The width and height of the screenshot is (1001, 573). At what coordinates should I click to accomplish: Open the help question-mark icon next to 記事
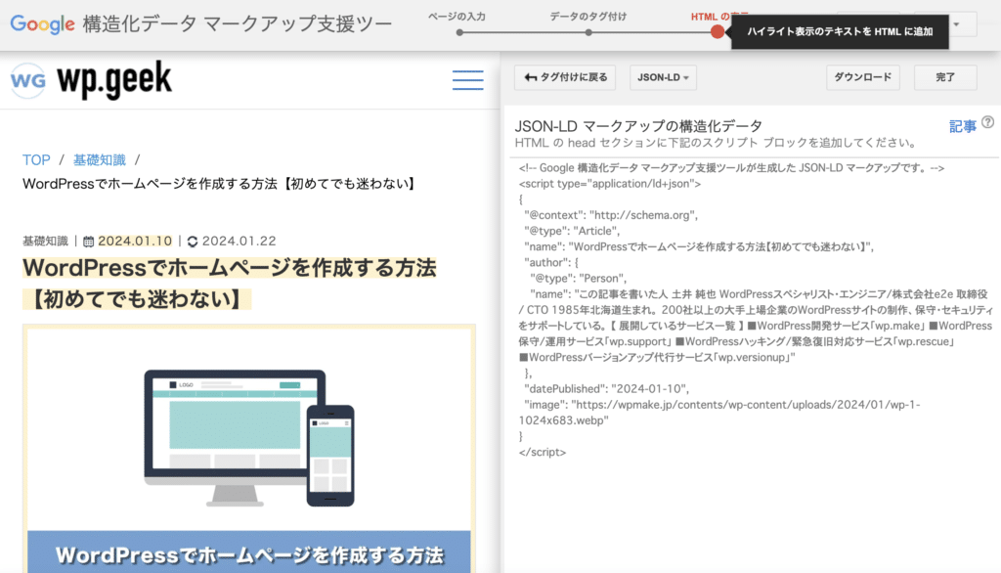tap(987, 124)
